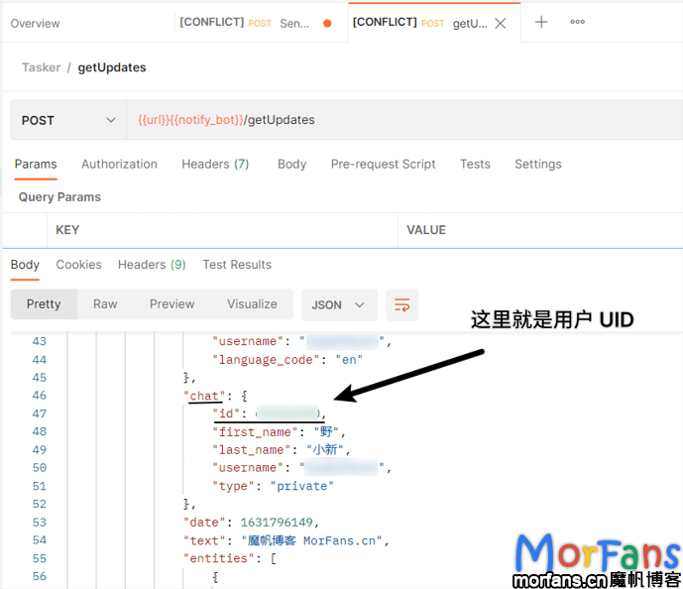Select the Test Results tab
This screenshot has height=589, width=683.
coord(237,265)
